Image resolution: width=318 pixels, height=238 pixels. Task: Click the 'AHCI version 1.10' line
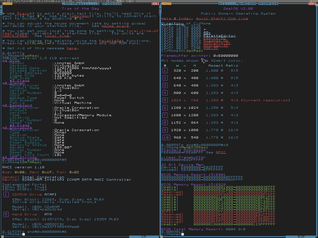23,167
